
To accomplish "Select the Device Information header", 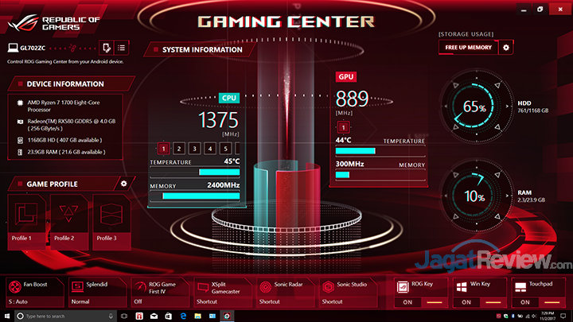I will 72,84.
